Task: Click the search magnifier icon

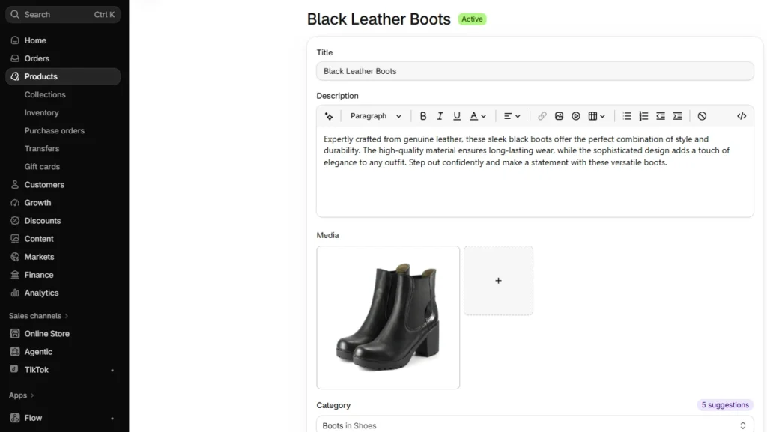Action: pyautogui.click(x=15, y=15)
